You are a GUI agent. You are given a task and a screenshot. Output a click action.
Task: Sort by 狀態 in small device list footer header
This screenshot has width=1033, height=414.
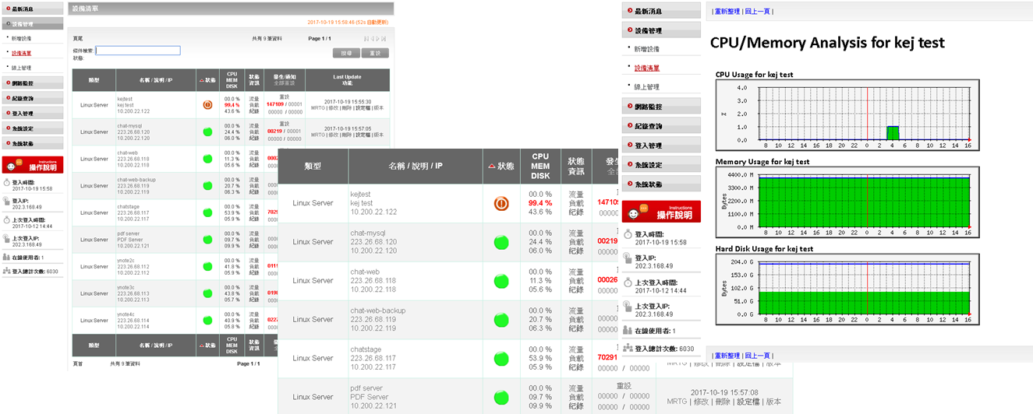207,345
